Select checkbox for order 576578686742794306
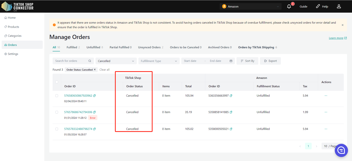352x161 pixels. click(x=57, y=112)
